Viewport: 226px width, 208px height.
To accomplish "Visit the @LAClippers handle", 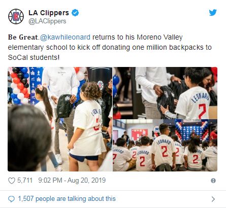I will coord(47,21).
